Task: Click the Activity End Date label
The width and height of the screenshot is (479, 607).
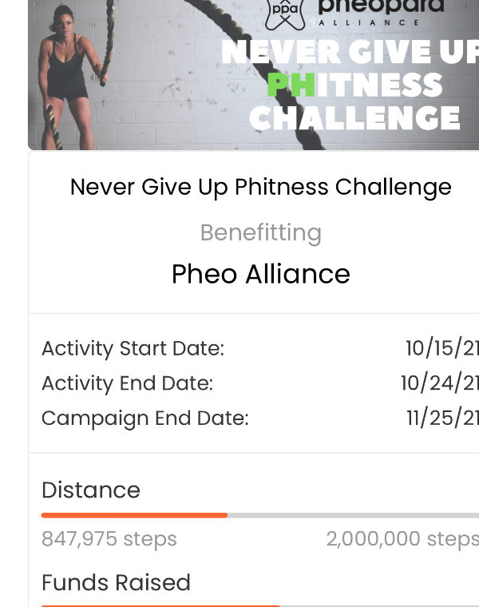Action: (127, 383)
